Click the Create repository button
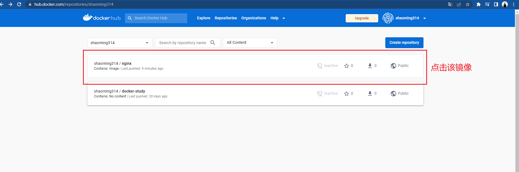The height and width of the screenshot is (172, 519). (x=404, y=43)
